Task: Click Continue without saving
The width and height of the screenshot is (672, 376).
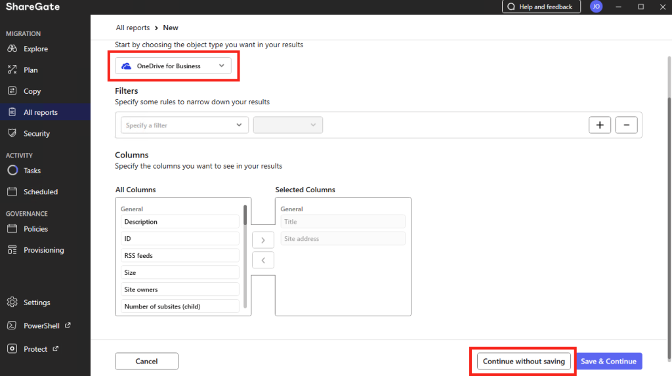Action: (524, 361)
